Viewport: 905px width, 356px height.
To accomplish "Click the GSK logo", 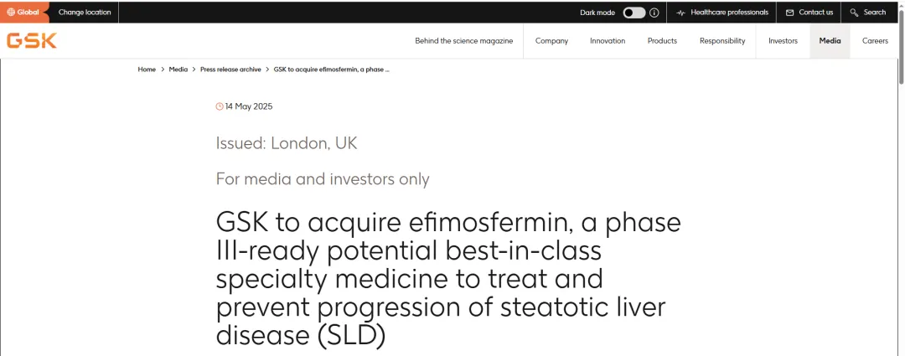I will (x=31, y=41).
